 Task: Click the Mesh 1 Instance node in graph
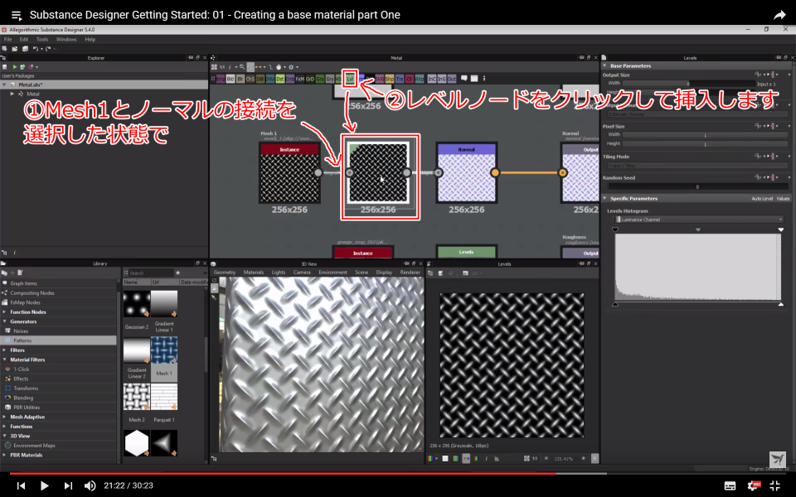click(289, 173)
